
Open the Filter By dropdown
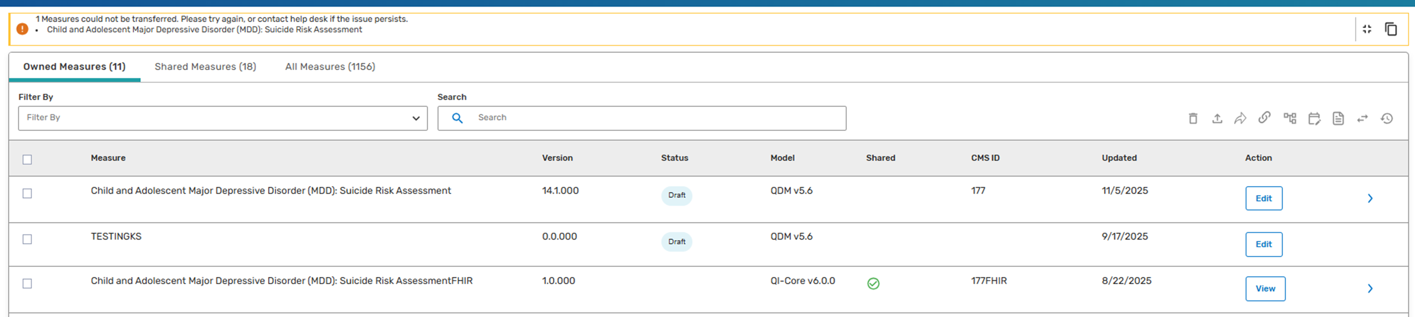coord(223,118)
